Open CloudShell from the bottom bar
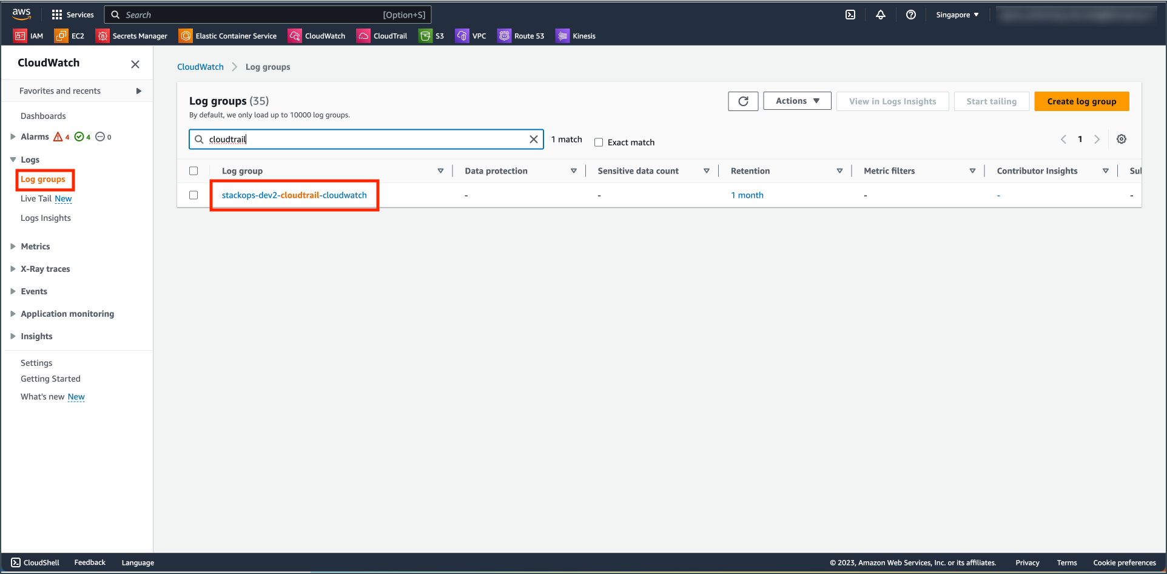This screenshot has width=1167, height=574. point(35,562)
